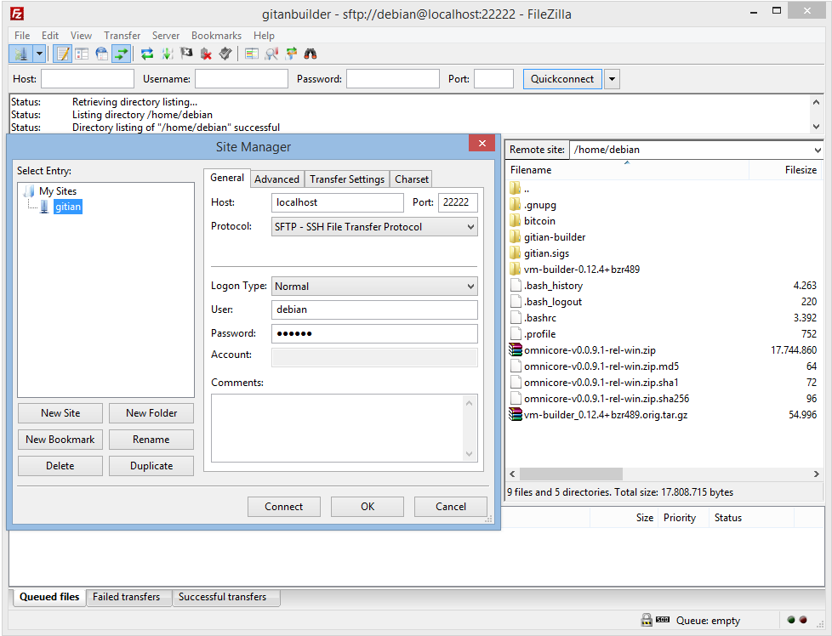The height and width of the screenshot is (636, 832).
Task: Click the Comments text field
Action: 337,428
